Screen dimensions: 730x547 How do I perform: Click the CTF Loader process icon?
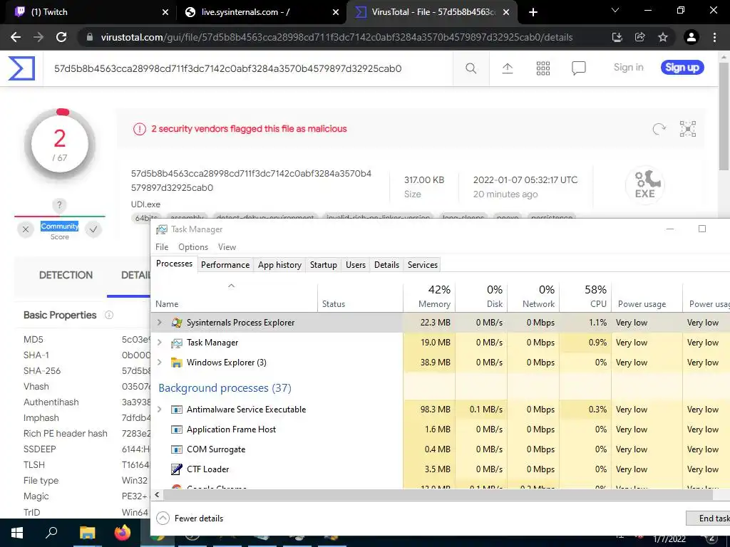(177, 469)
